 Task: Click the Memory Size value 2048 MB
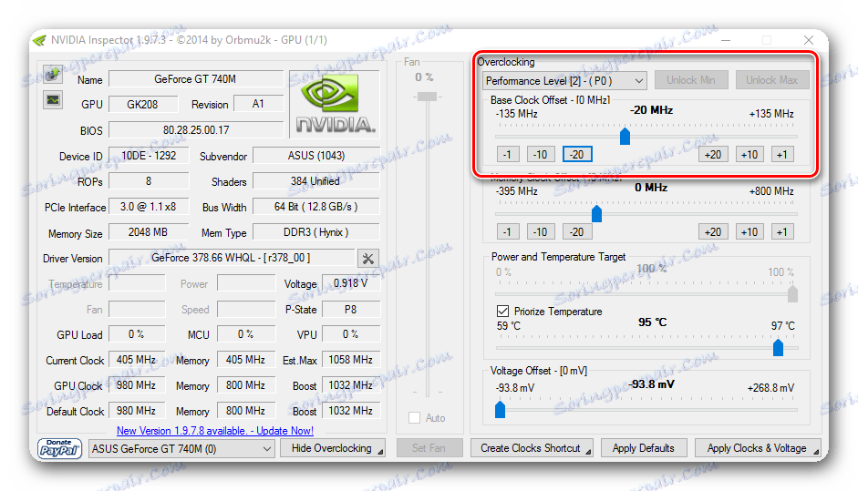click(149, 232)
